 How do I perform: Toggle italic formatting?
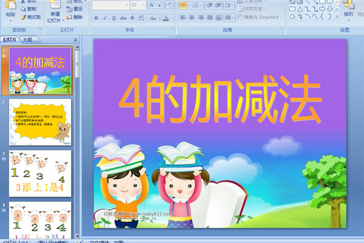click(x=105, y=18)
